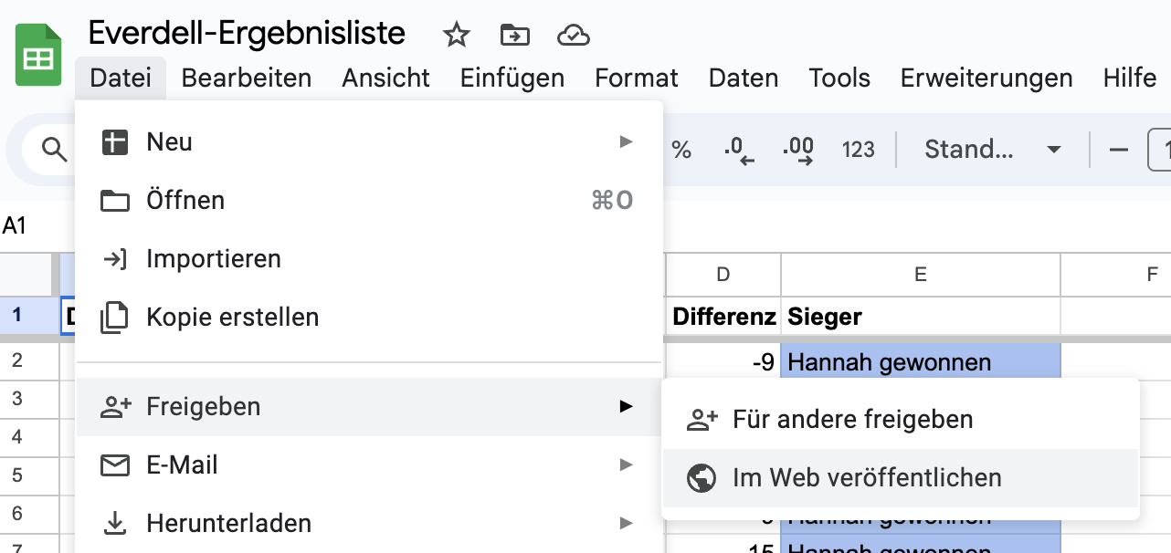This screenshot has width=1171, height=553.
Task: Increase decimal places in toolbar
Action: point(798,150)
